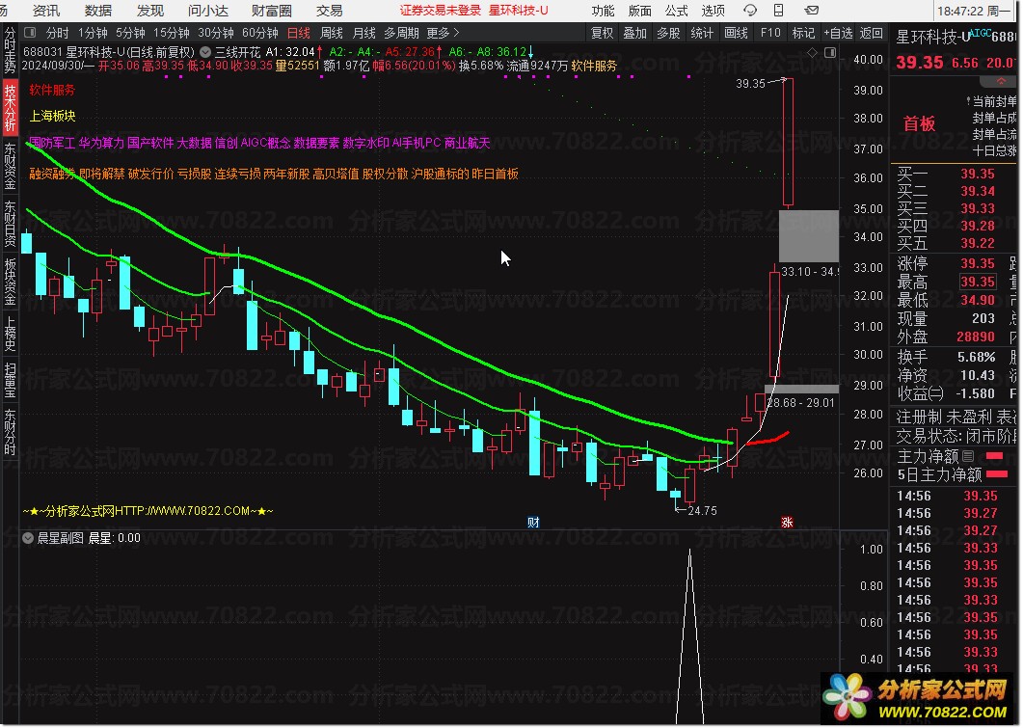
Task: Open the 发现 menu
Action: click(x=150, y=12)
